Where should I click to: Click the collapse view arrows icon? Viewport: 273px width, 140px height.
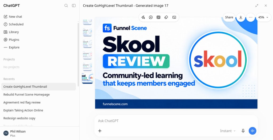[257, 6]
